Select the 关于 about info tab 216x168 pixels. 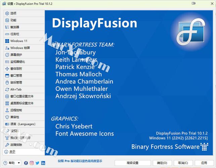(x=24, y=152)
